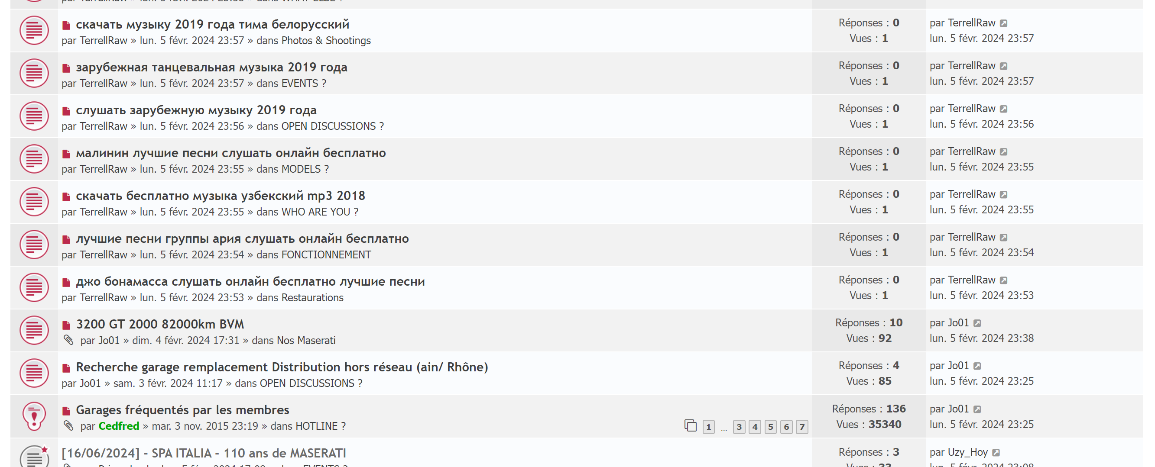Open Recherche garage remplacement Distribution topic
The height and width of the screenshot is (467, 1155).
[x=282, y=367]
